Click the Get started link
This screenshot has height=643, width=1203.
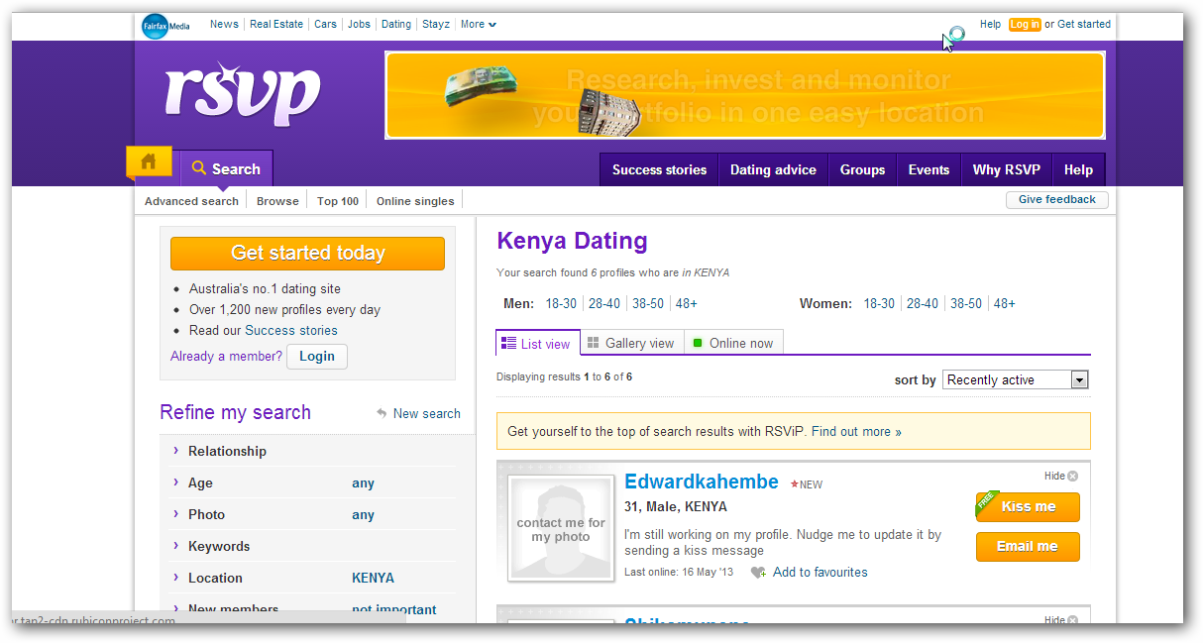(x=1084, y=25)
